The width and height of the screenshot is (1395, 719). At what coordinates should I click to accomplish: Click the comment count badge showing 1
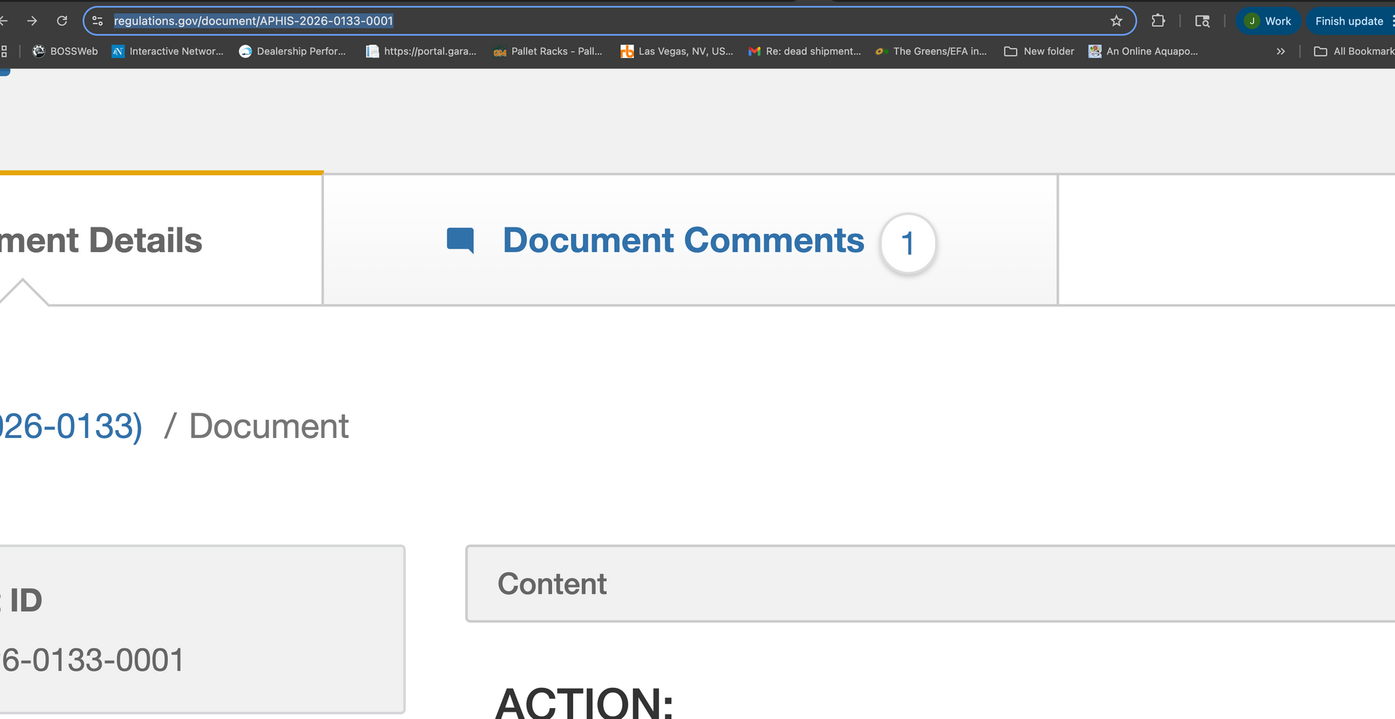tap(907, 243)
